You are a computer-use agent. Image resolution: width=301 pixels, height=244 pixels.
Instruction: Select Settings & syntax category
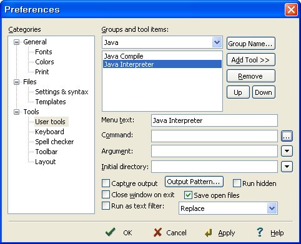[x=62, y=92]
